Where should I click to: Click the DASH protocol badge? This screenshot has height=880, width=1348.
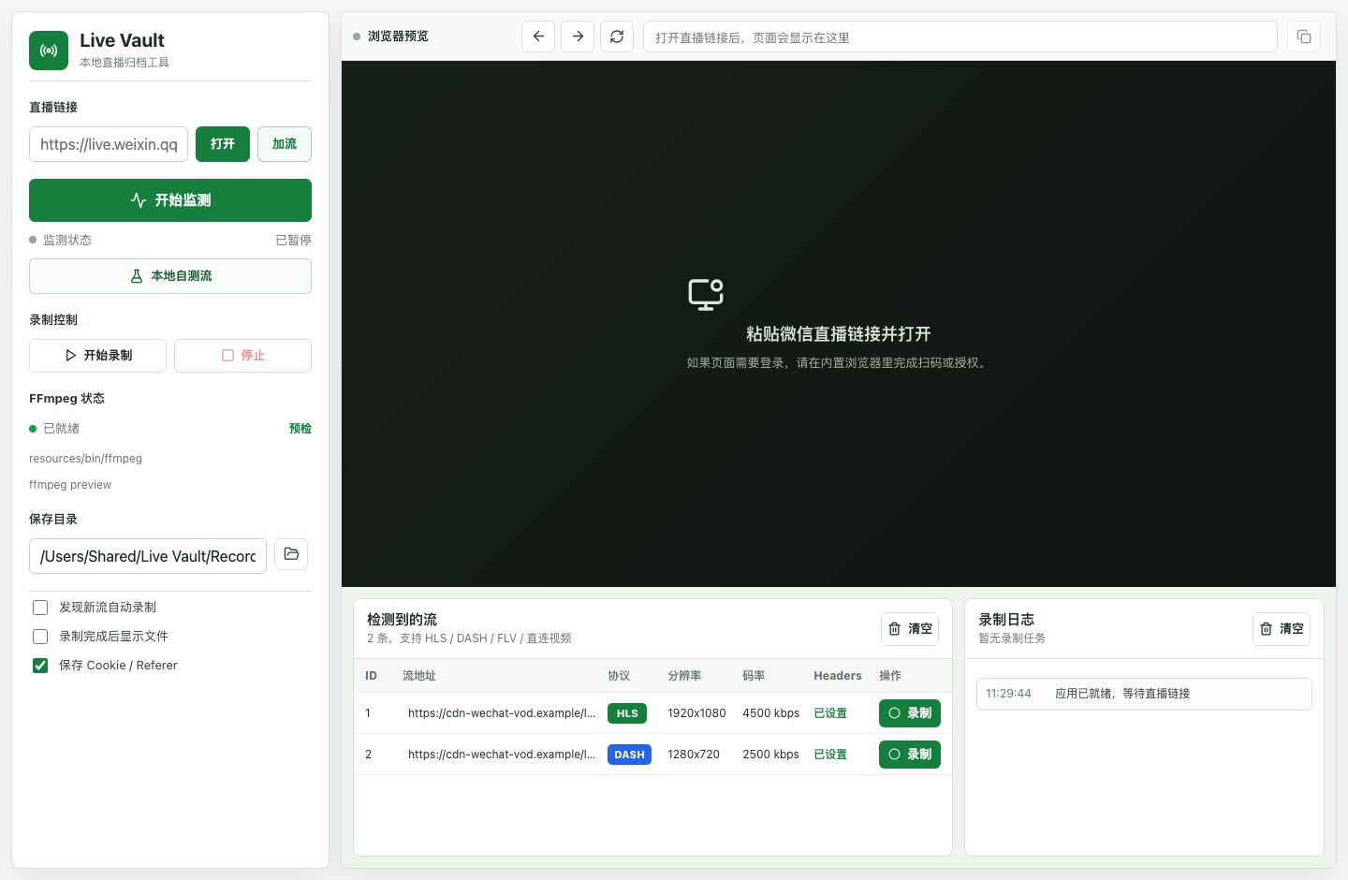(x=629, y=755)
